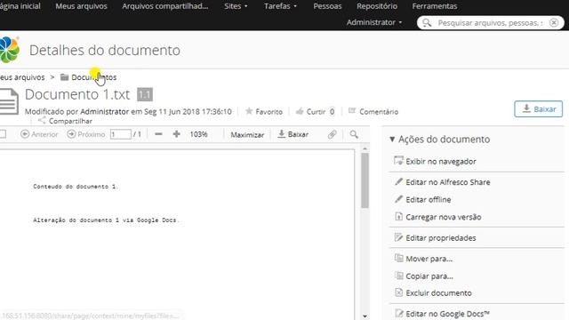Click the Documentos breadcrumb link
This screenshot has height=320, width=569.
click(x=93, y=77)
